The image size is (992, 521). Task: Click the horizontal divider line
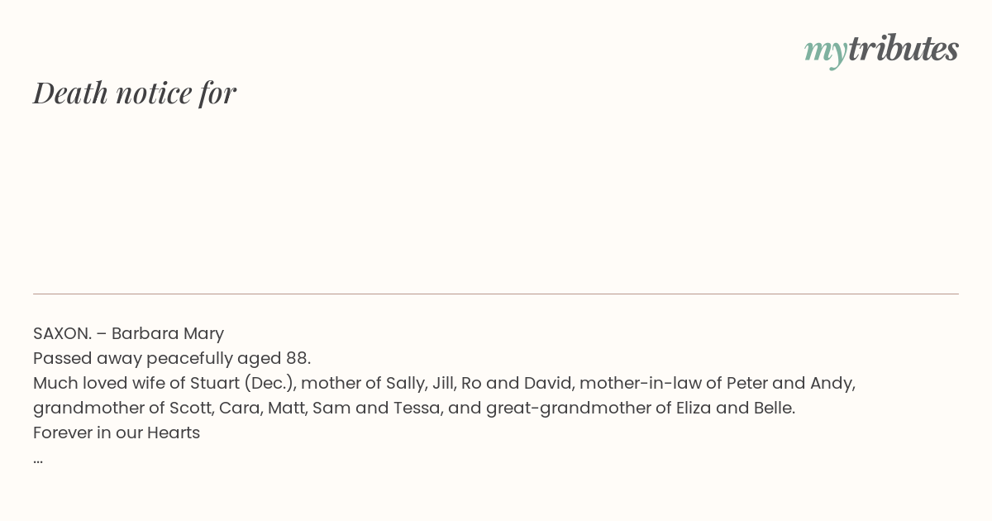[496, 294]
